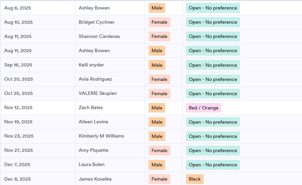Select the VALERIE Skupien name cell

(x=97, y=94)
